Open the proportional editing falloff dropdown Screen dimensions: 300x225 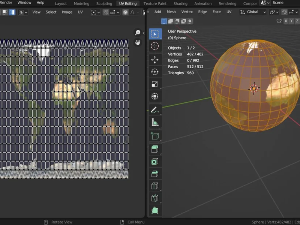tap(134, 12)
